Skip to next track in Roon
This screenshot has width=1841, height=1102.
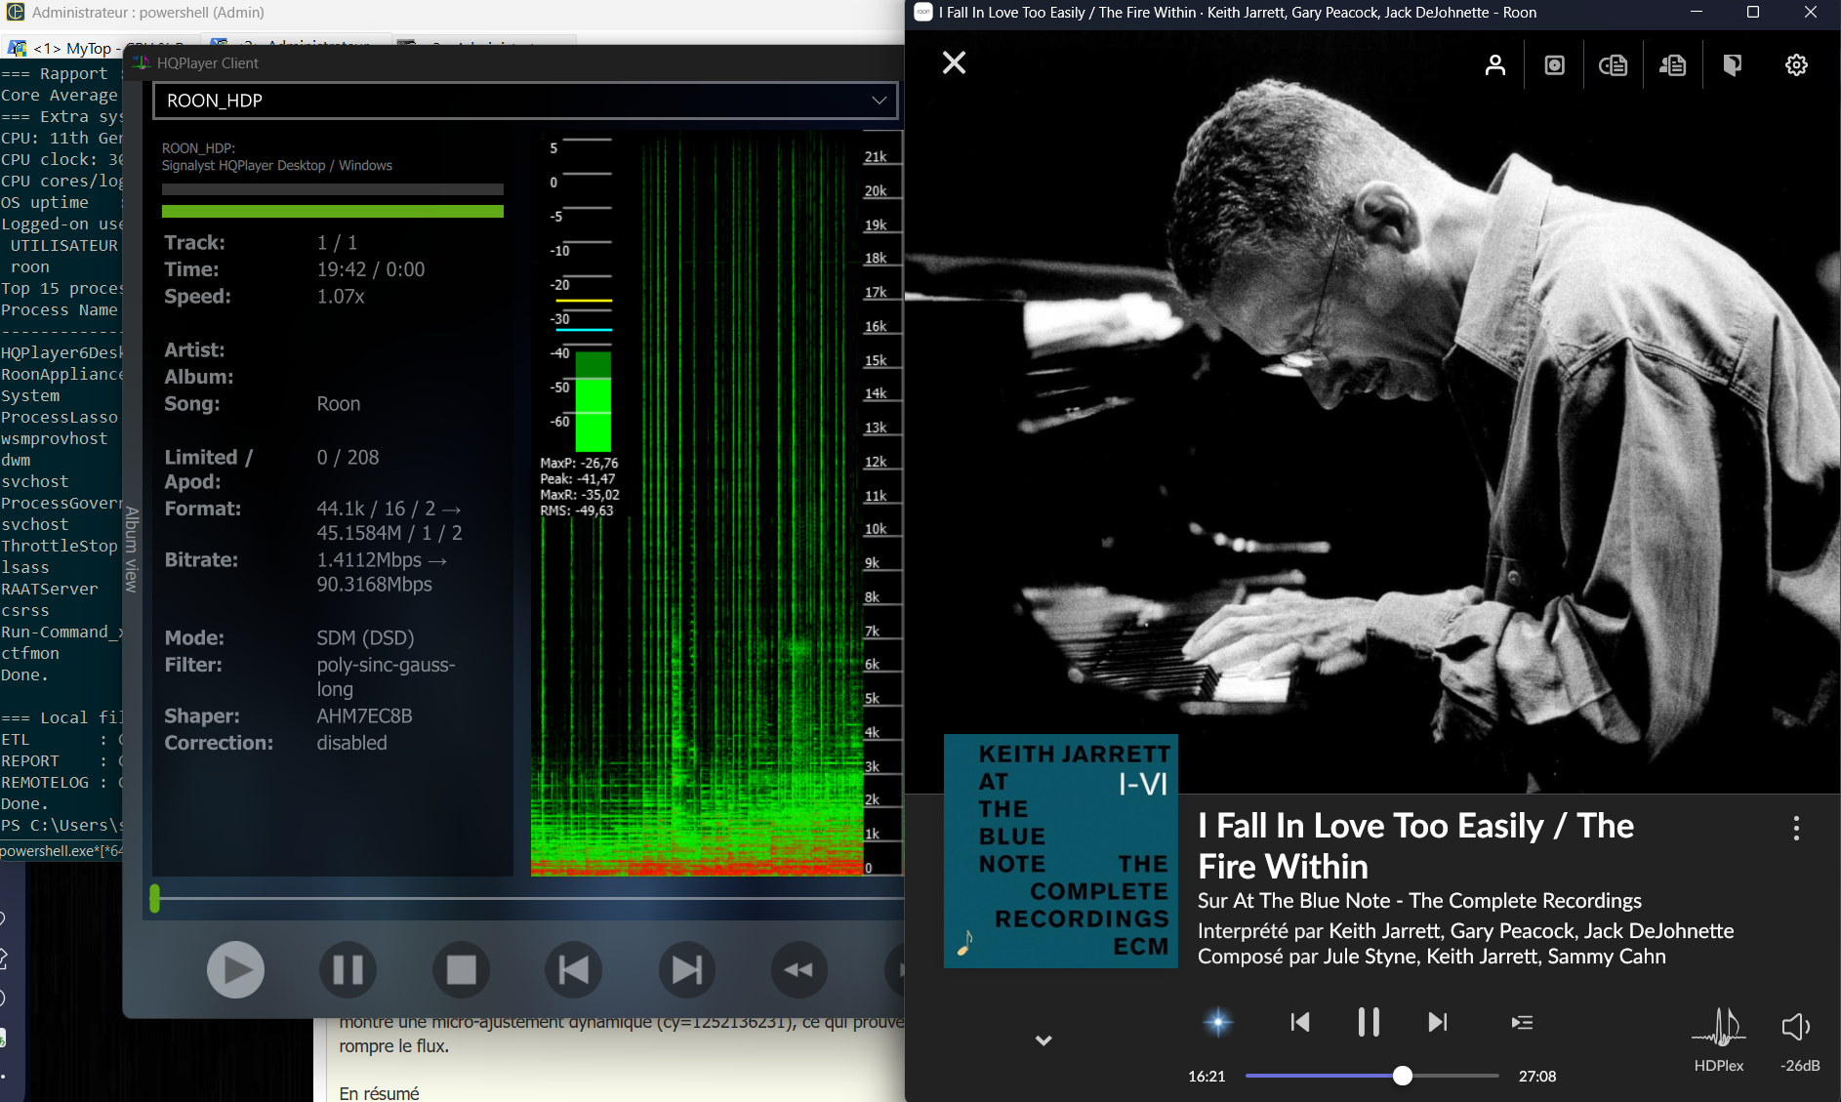click(1437, 1022)
